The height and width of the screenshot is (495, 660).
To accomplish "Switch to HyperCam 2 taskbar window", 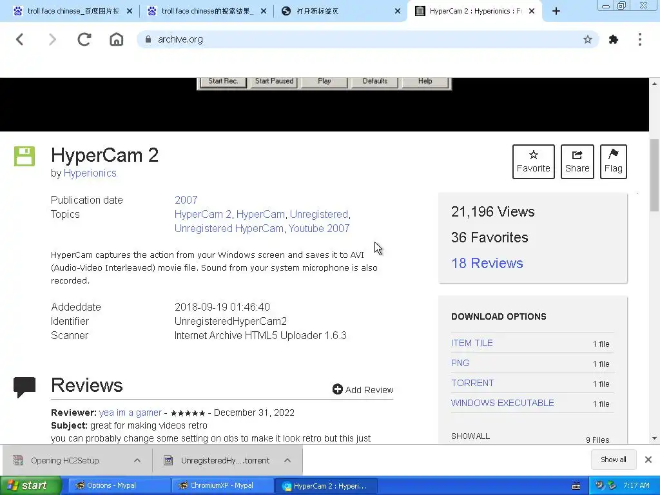I will (x=325, y=486).
